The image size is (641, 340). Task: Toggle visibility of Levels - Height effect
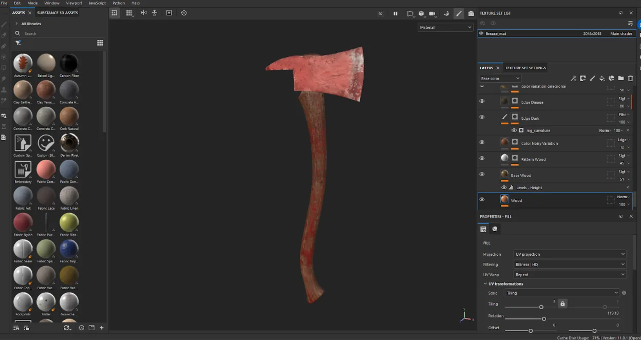click(x=504, y=187)
